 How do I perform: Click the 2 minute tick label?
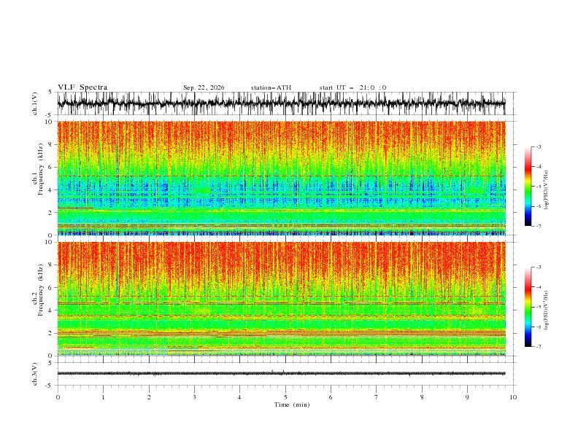click(149, 397)
